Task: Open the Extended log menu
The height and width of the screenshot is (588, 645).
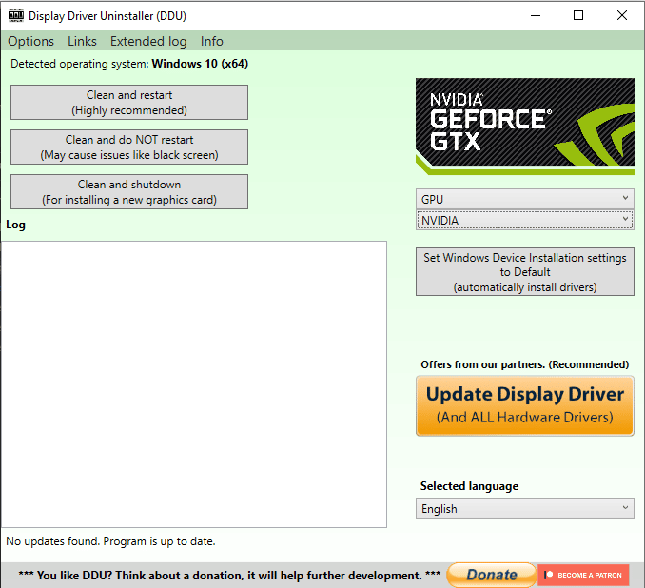Action: (x=148, y=41)
